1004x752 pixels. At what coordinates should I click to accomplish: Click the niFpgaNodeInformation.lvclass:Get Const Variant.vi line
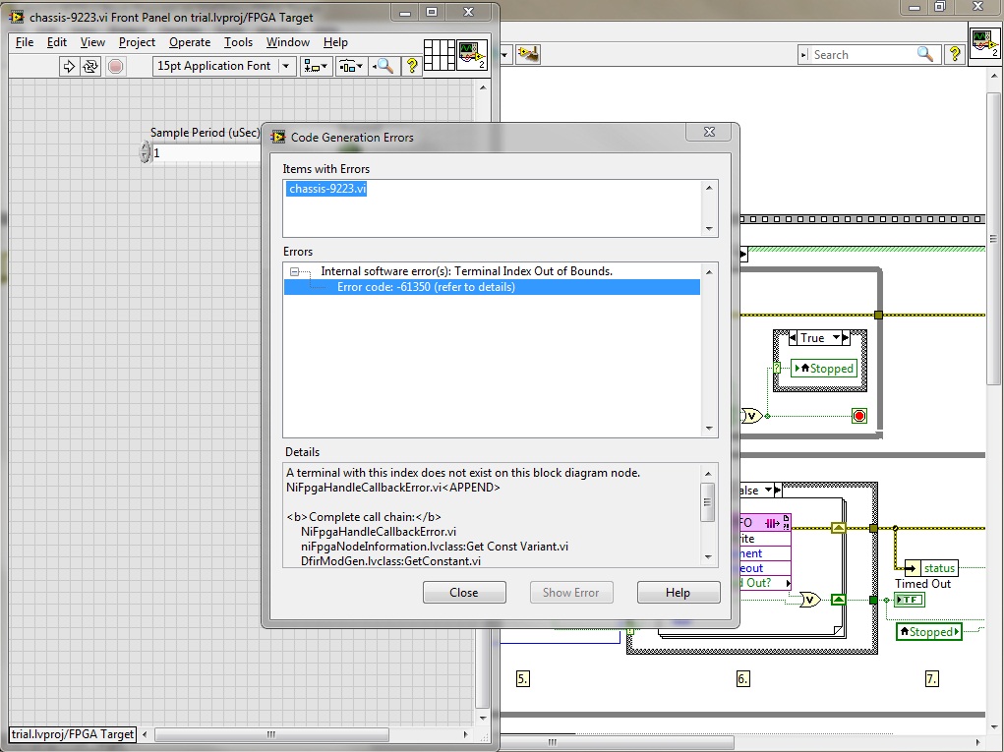[x=435, y=547]
